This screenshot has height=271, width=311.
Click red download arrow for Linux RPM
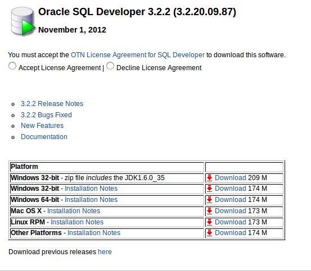click(209, 222)
